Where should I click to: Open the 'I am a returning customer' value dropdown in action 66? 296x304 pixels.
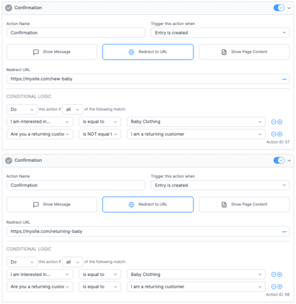pos(196,287)
